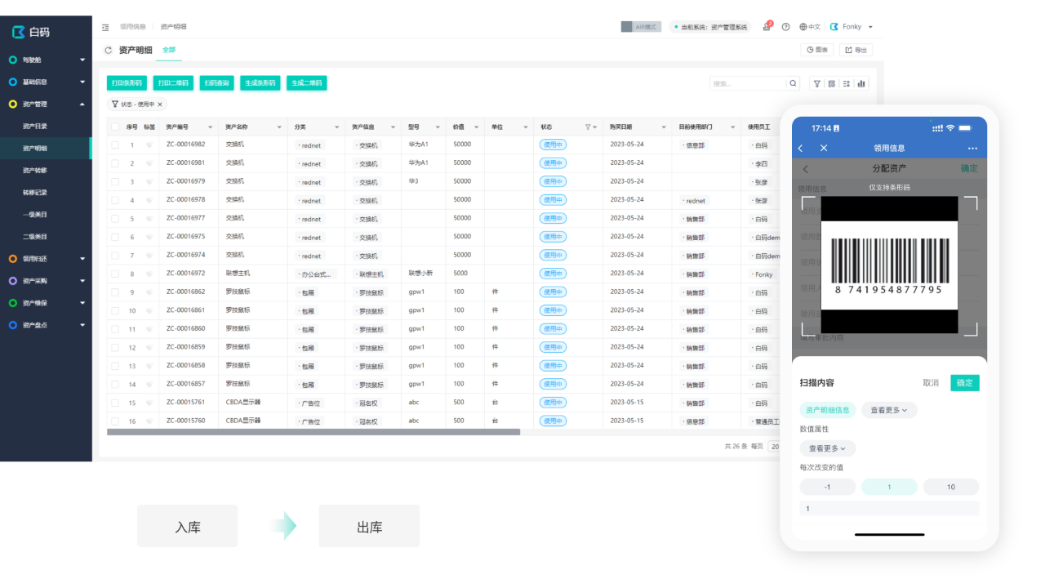Click the 图表 chart button
1045x588 pixels.
pyautogui.click(x=817, y=50)
